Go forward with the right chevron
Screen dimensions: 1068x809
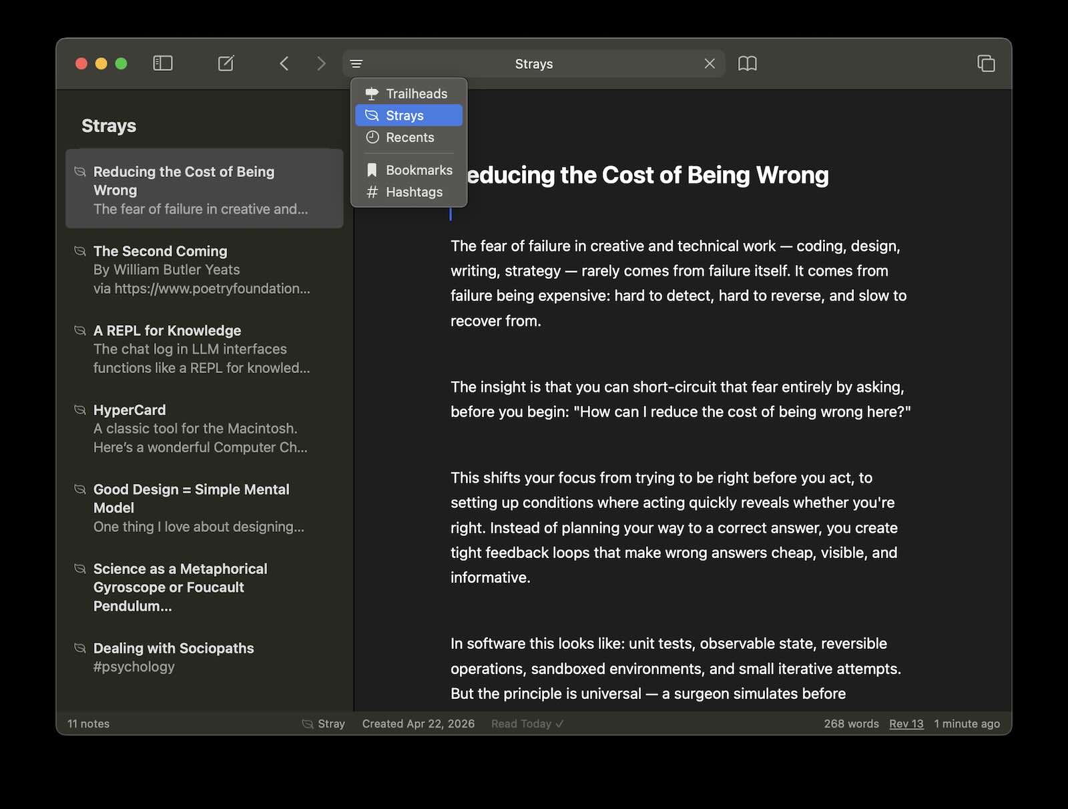321,63
